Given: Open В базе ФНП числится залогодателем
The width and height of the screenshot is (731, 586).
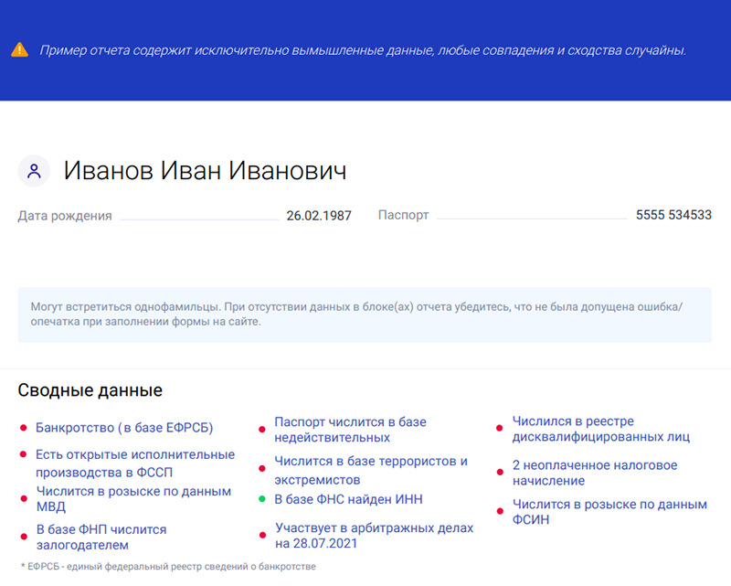Looking at the screenshot, I should tap(101, 537).
